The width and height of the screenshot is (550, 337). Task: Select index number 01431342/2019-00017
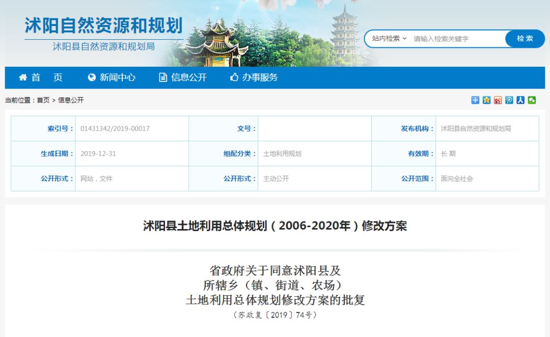[x=115, y=129]
